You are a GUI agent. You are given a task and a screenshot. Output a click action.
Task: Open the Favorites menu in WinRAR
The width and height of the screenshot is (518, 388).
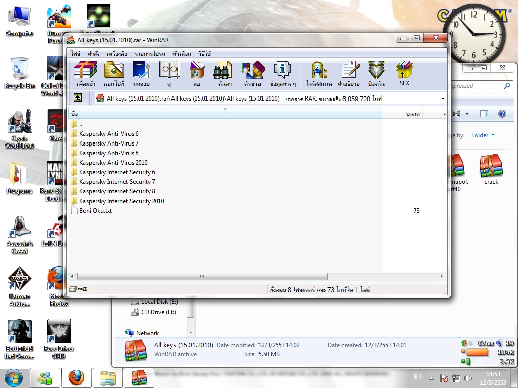click(x=150, y=53)
